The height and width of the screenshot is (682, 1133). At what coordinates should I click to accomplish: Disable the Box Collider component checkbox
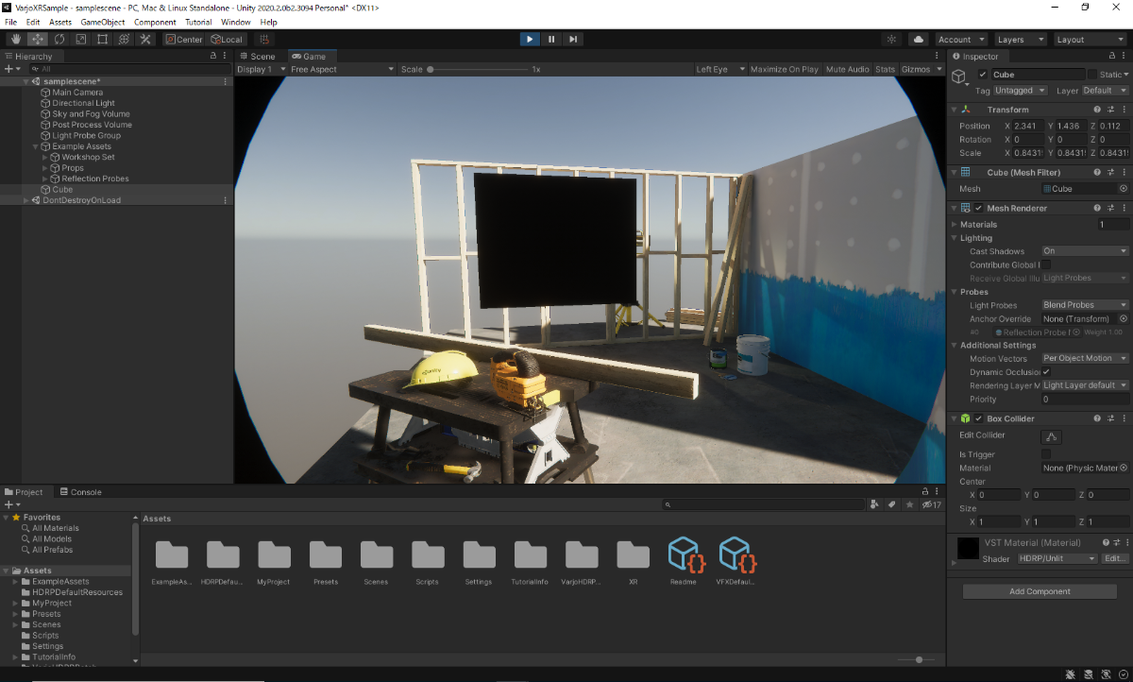click(979, 418)
